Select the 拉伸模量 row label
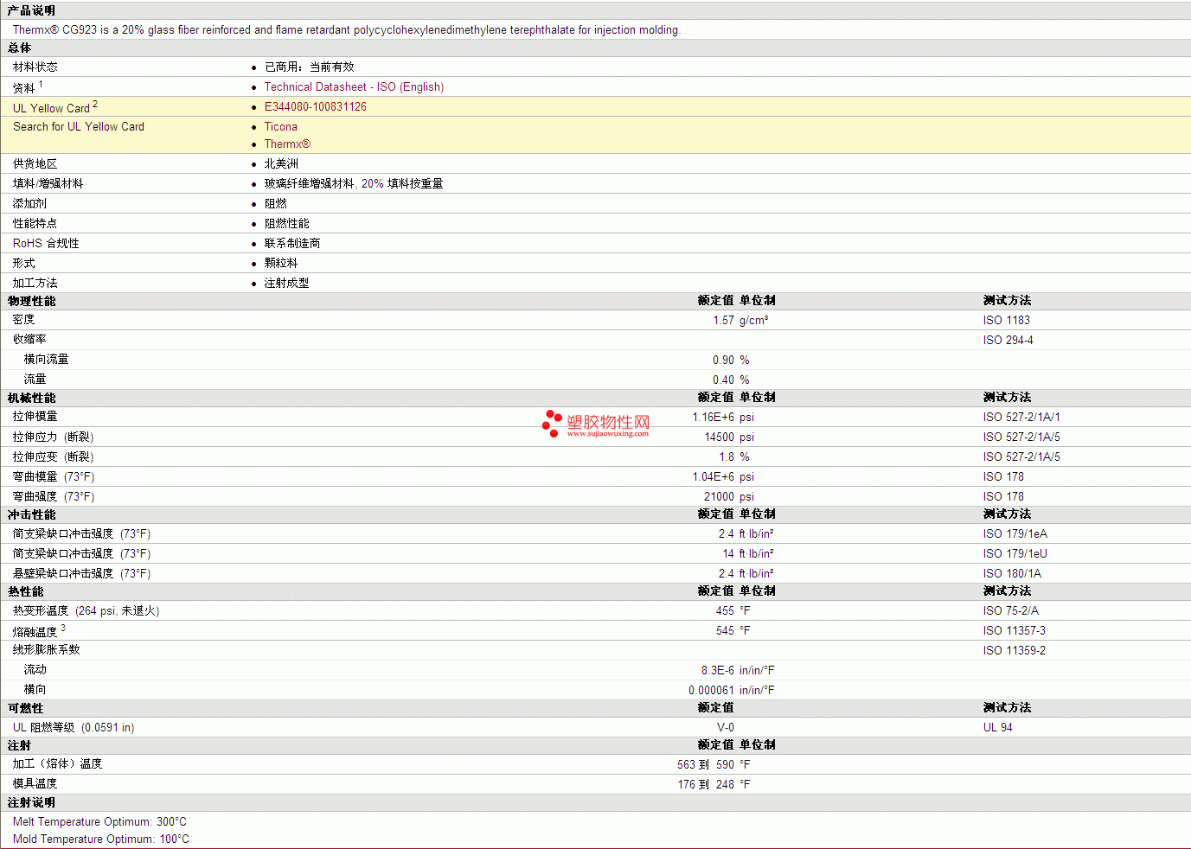This screenshot has height=849, width=1191. [35, 417]
